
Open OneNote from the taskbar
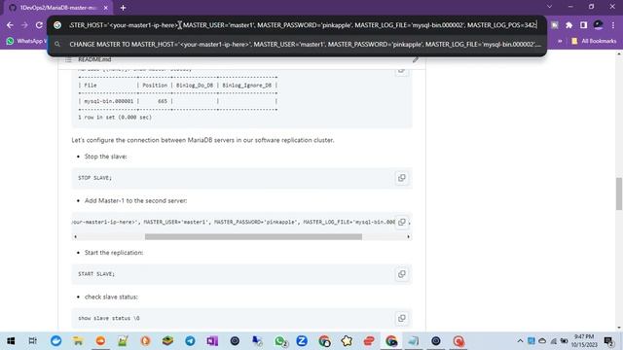pos(212,341)
